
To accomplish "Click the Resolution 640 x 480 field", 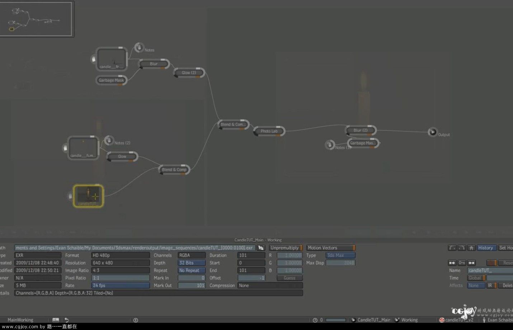I will (121, 263).
